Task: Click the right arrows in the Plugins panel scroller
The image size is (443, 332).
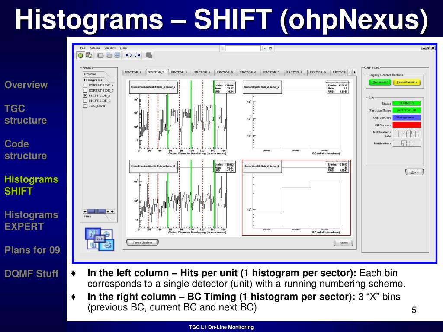Action: coord(112,211)
